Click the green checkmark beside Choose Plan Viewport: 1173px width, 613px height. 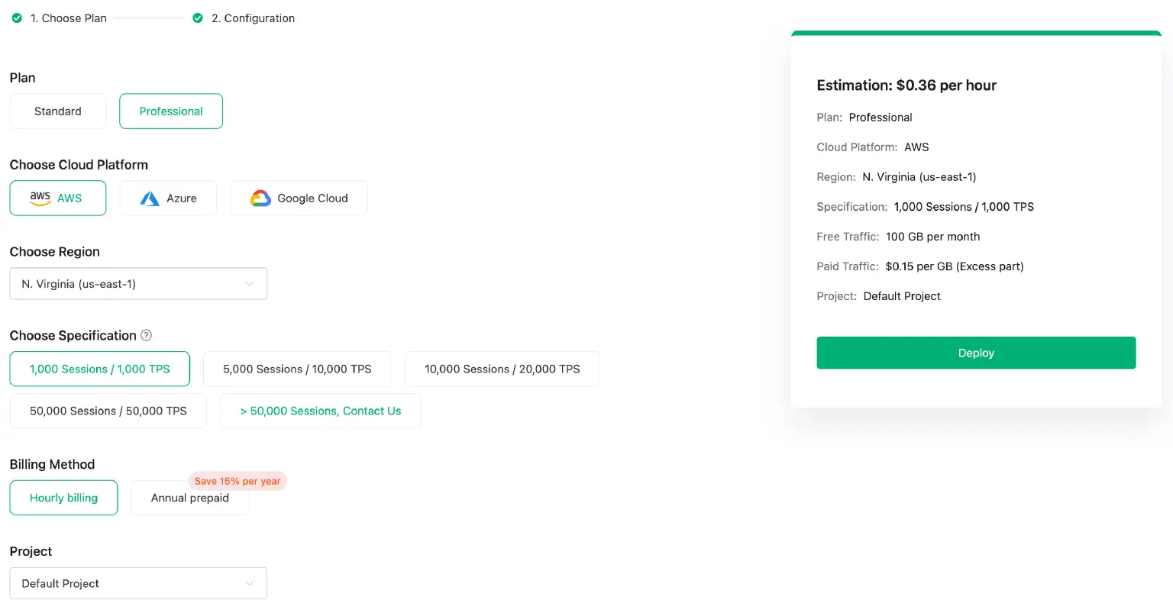(x=17, y=18)
